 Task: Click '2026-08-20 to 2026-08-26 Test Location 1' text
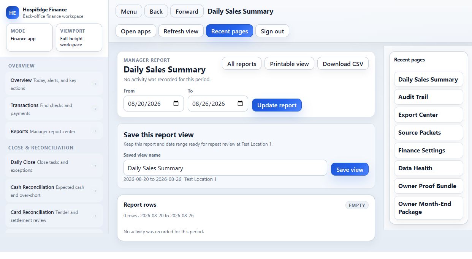pyautogui.click(x=170, y=179)
